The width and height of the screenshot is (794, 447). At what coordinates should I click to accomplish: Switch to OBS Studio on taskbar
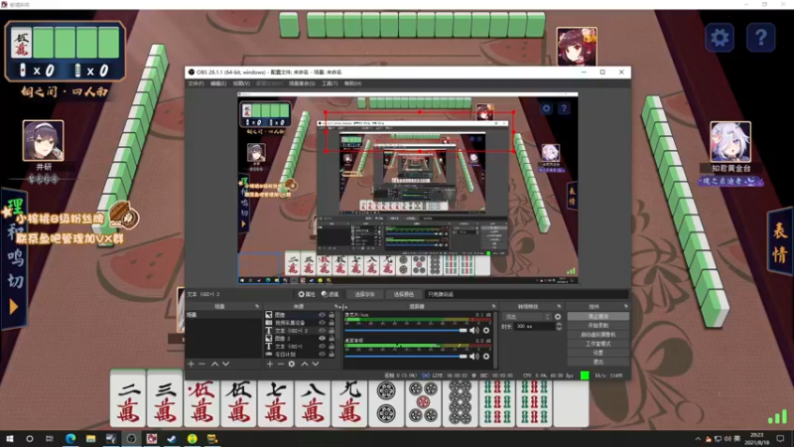[131, 438]
